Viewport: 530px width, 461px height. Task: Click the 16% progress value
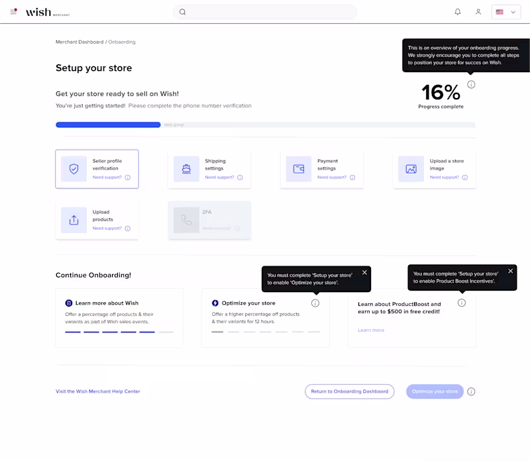pos(441,92)
